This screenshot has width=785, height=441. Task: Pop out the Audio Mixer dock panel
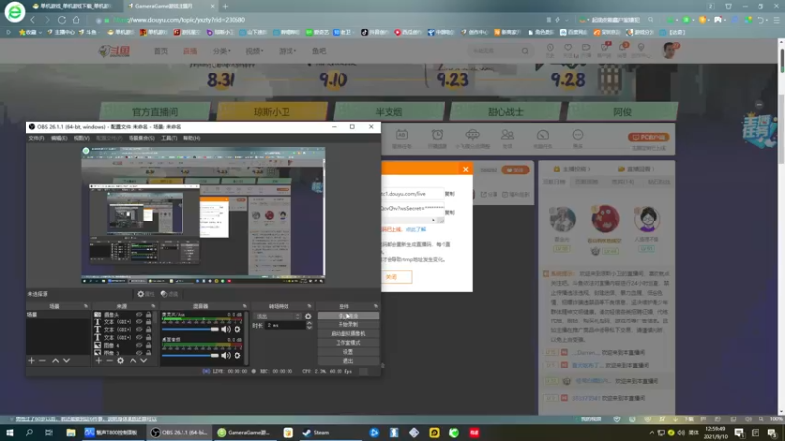[x=244, y=306]
